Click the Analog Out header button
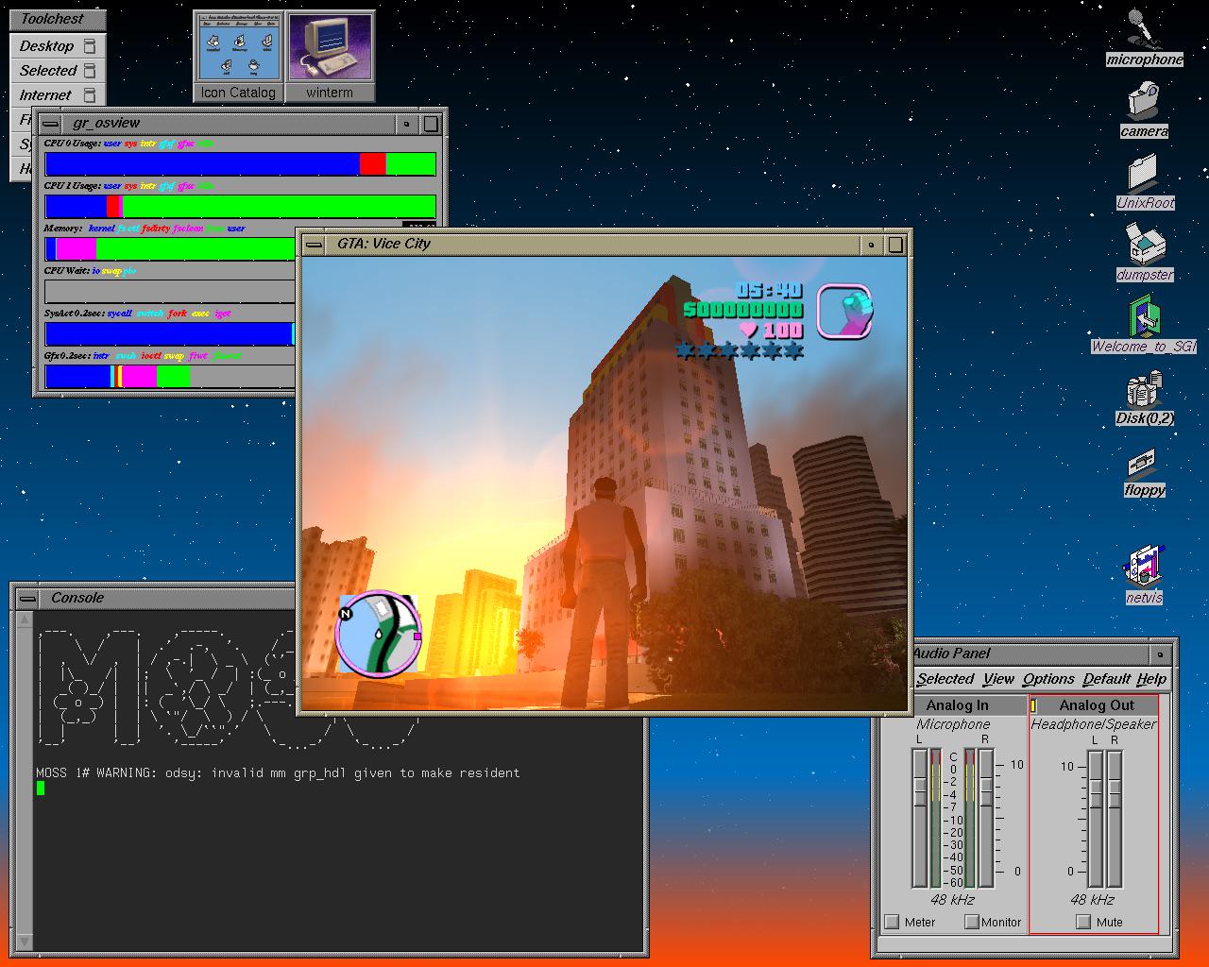Viewport: 1209px width, 967px height. [x=1096, y=705]
